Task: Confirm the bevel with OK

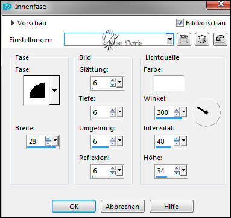Action: click(x=74, y=207)
